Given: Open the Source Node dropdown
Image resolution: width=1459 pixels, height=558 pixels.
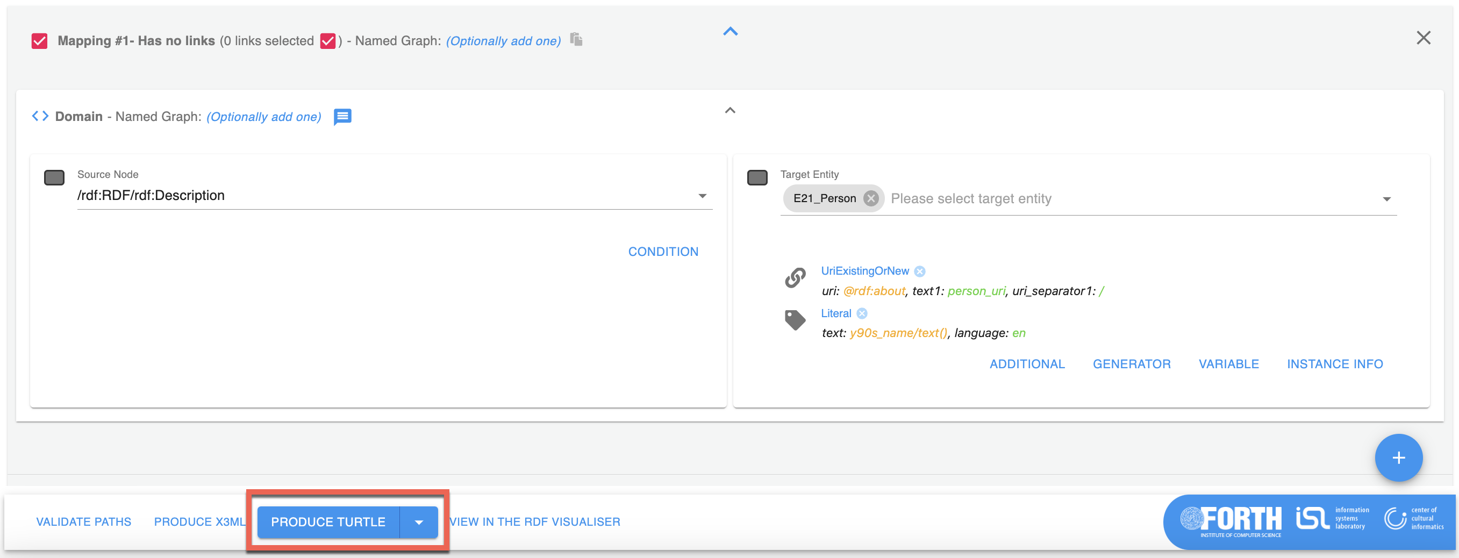Looking at the screenshot, I should (702, 196).
